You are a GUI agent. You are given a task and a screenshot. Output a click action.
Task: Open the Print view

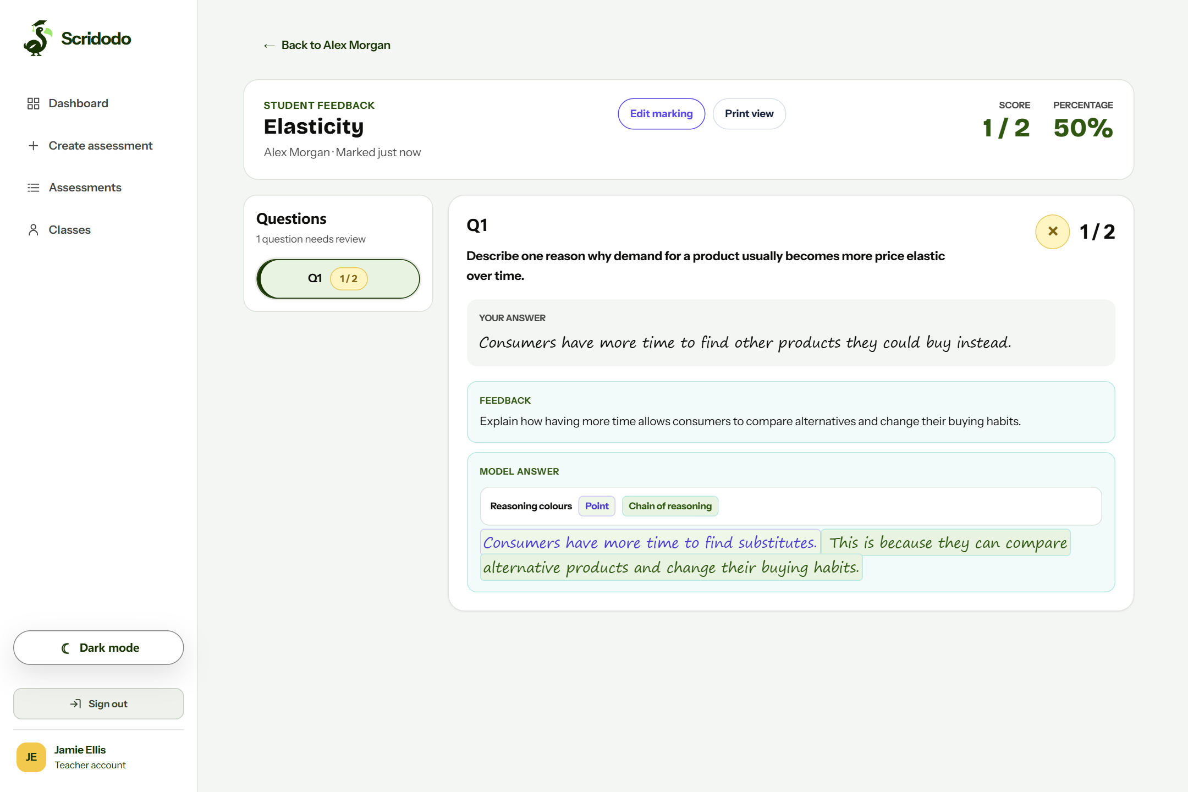coord(749,114)
